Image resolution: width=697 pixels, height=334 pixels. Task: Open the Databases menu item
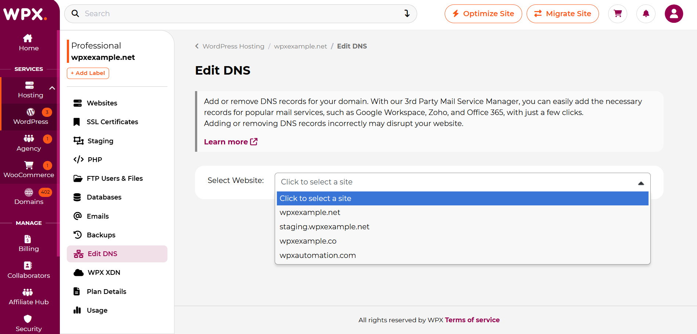point(117,197)
